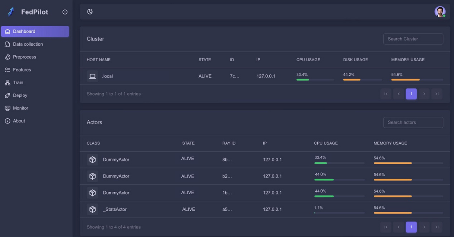Open the user profile avatar
The image size is (454, 237).
440,12
